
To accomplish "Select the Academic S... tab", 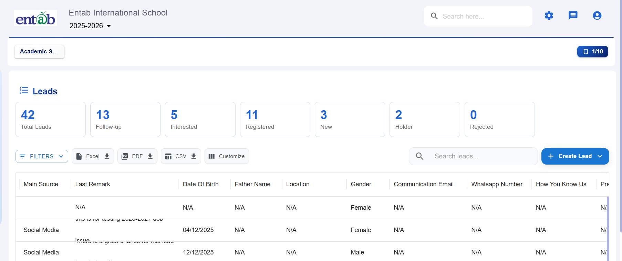I will tap(39, 52).
